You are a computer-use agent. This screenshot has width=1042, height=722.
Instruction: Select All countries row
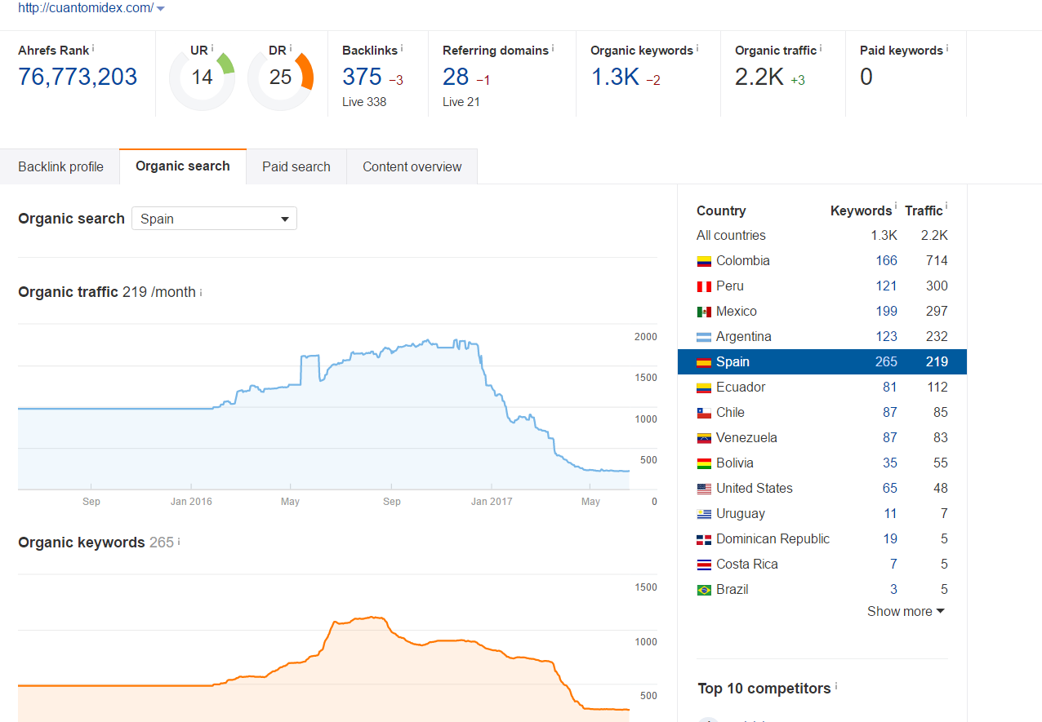click(x=822, y=236)
